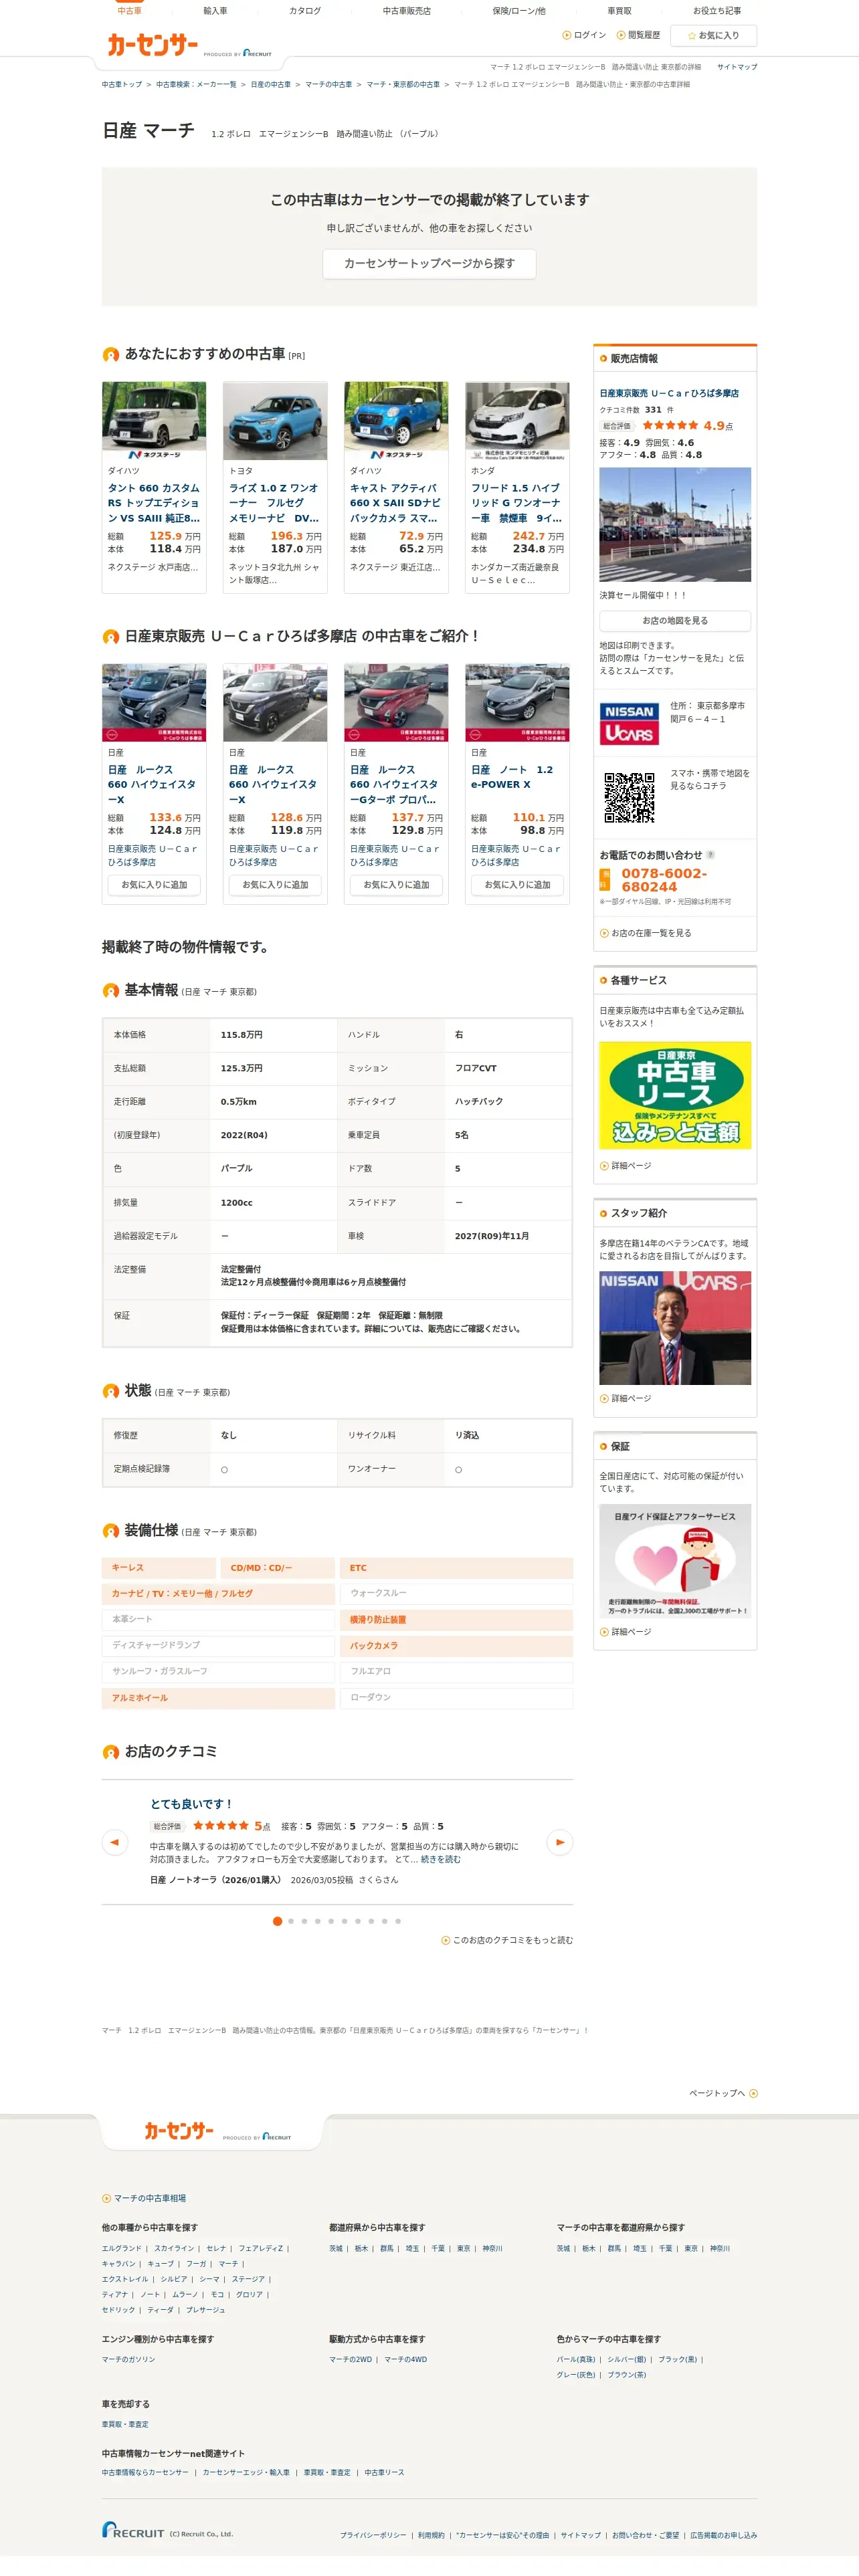Open the サイトマップ link near header
859x2576 pixels.
737,67
